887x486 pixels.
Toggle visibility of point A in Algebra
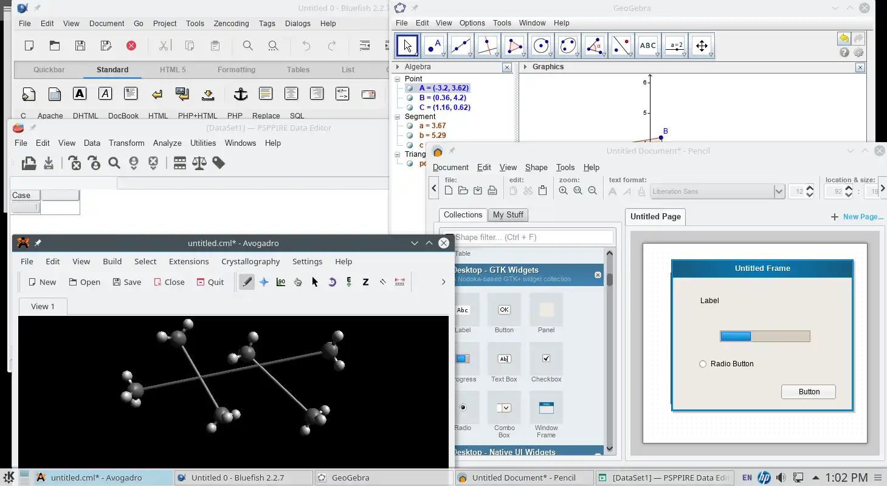click(x=410, y=88)
